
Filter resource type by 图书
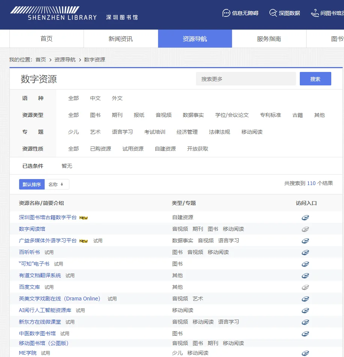tap(95, 115)
